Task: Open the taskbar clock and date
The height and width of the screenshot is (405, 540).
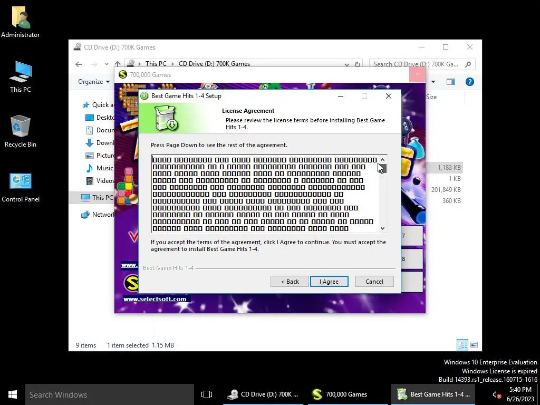Action: 520,394
